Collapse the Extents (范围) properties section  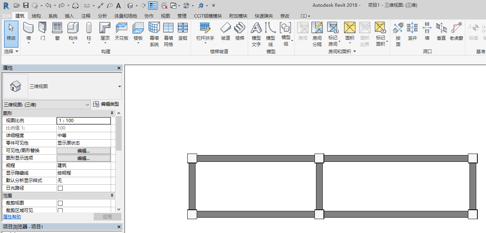pos(112,196)
